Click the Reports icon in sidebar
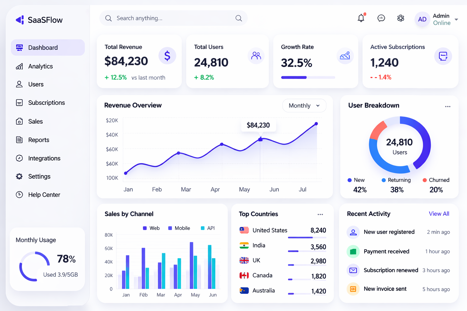This screenshot has height=311, width=467. [19, 140]
